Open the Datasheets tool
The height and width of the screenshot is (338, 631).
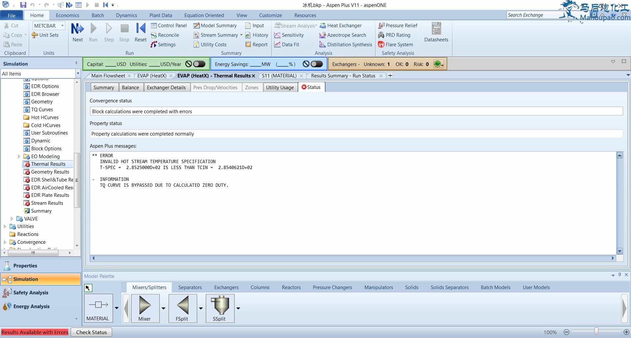coord(436,32)
